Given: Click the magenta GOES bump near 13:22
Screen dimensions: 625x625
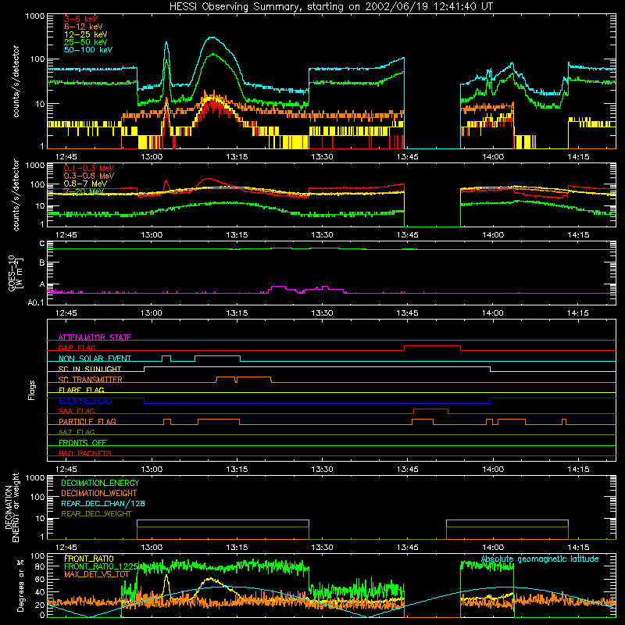Looking at the screenshot, I should [278, 287].
